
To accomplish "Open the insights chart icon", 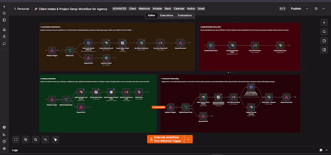I will 4,134.
